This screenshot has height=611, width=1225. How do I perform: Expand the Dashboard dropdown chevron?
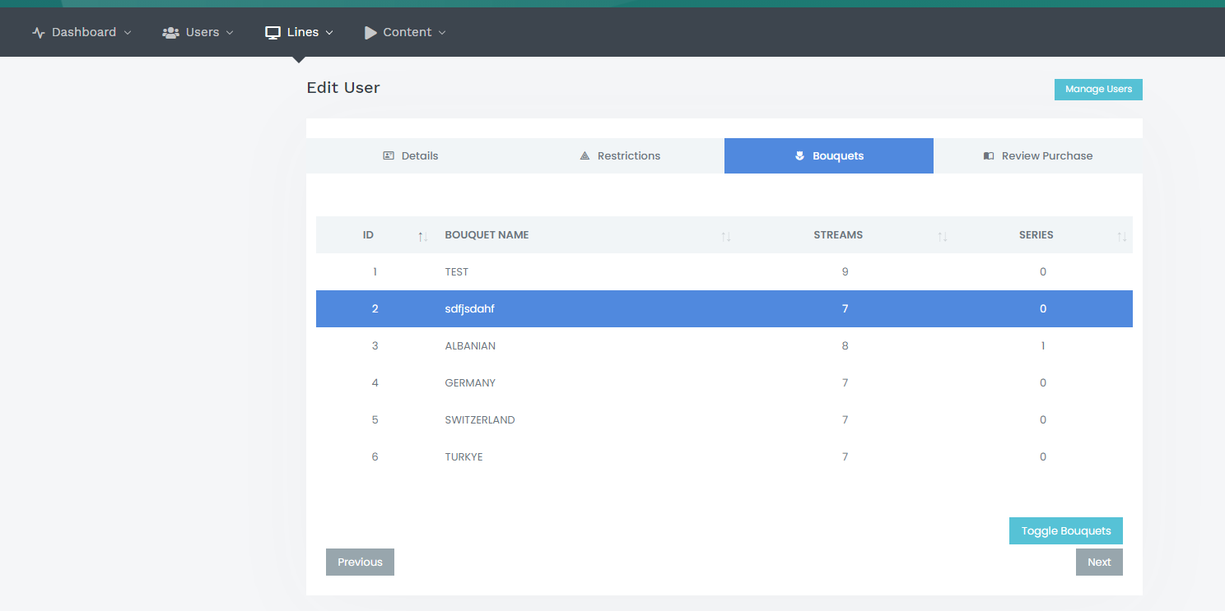(128, 33)
